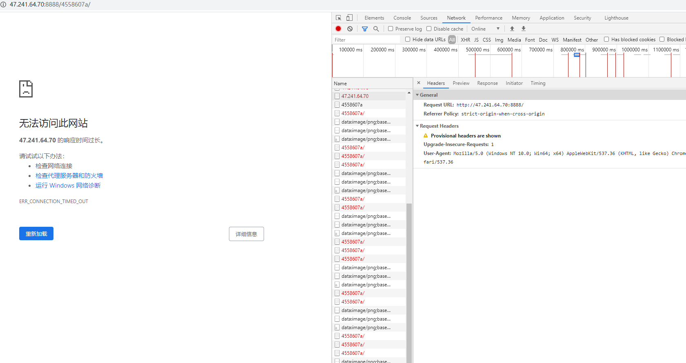Filter requests by All type
Screen dimensions: 686x363
(x=452, y=40)
